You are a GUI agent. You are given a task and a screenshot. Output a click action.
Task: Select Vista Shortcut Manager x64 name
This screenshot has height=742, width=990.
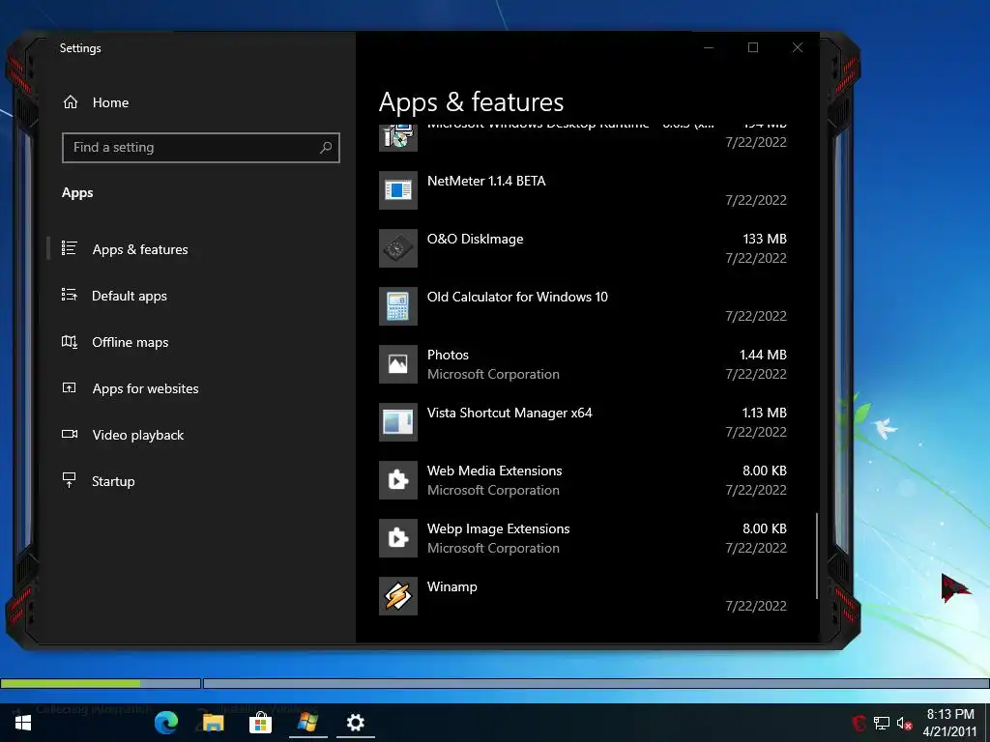(x=510, y=414)
